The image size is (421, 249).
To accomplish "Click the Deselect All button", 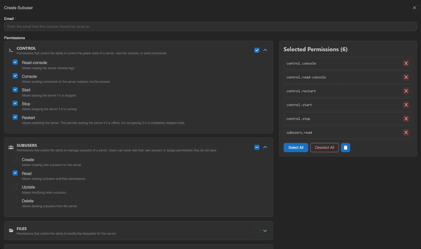I will pyautogui.click(x=324, y=148).
